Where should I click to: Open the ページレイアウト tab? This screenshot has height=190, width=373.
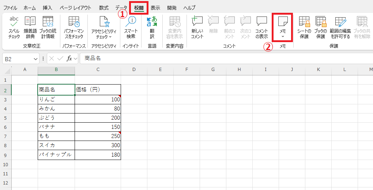[x=76, y=8]
